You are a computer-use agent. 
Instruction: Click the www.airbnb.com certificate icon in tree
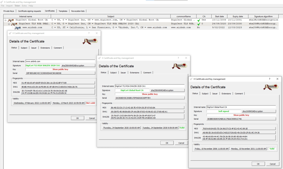click(18, 28)
